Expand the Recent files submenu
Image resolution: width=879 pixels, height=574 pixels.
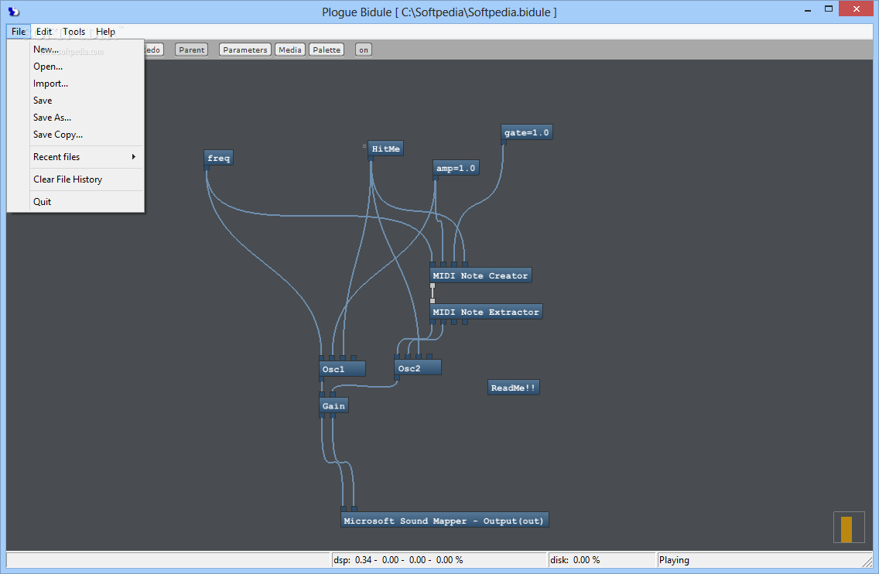[75, 157]
